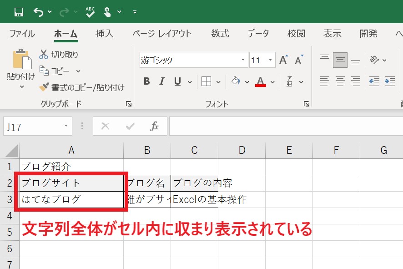Click the text orientation icon
Image resolution: width=403 pixels, height=269 pixels.
pos(374,60)
